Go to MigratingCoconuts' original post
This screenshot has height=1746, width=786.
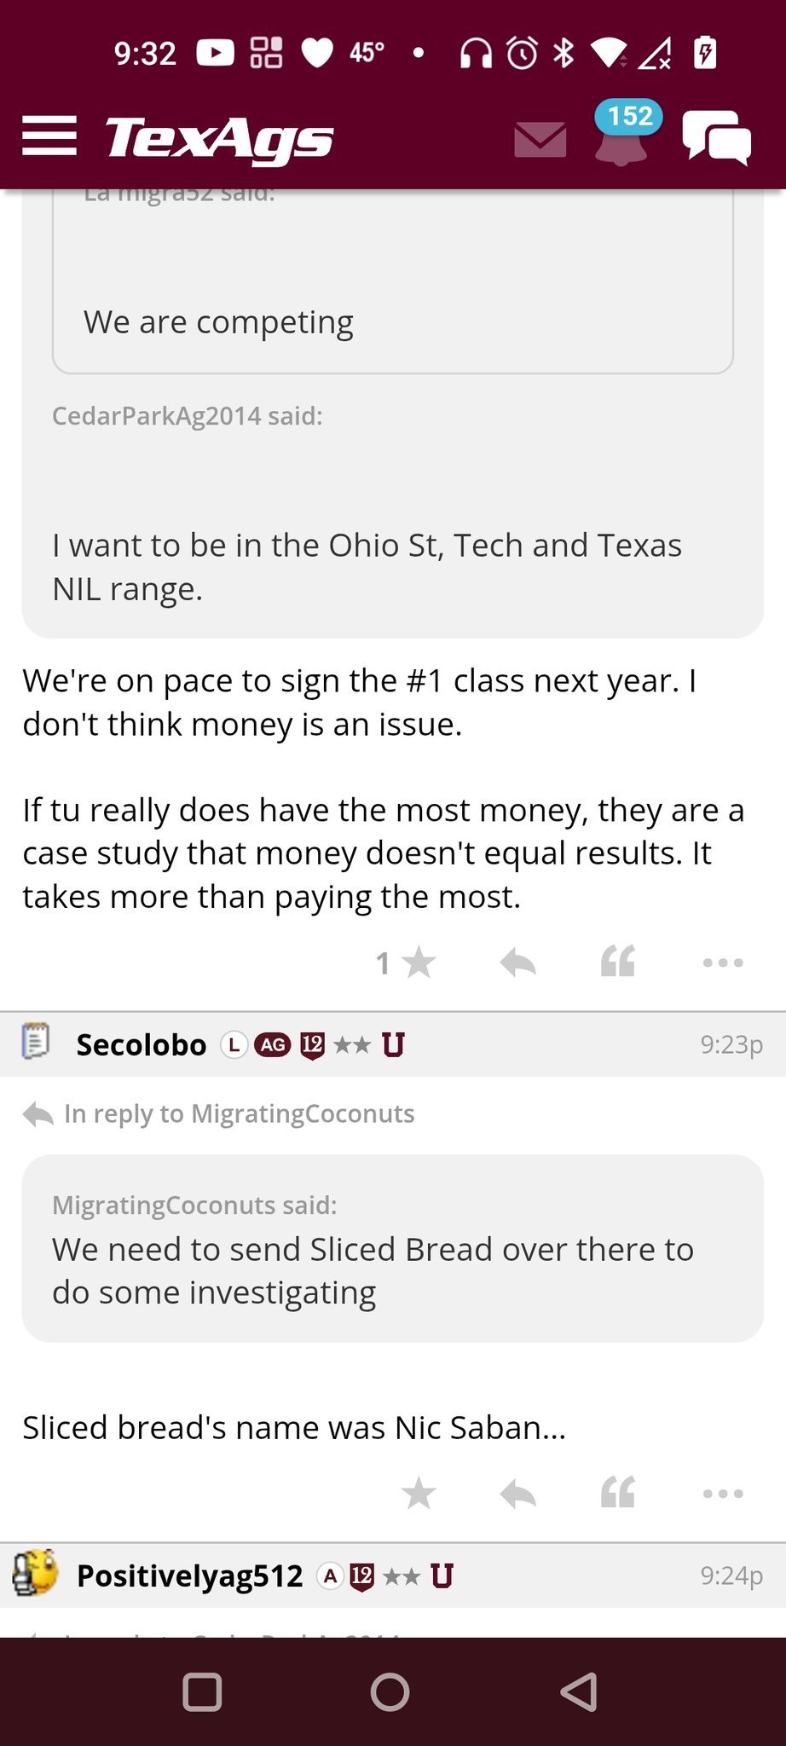(x=239, y=1113)
